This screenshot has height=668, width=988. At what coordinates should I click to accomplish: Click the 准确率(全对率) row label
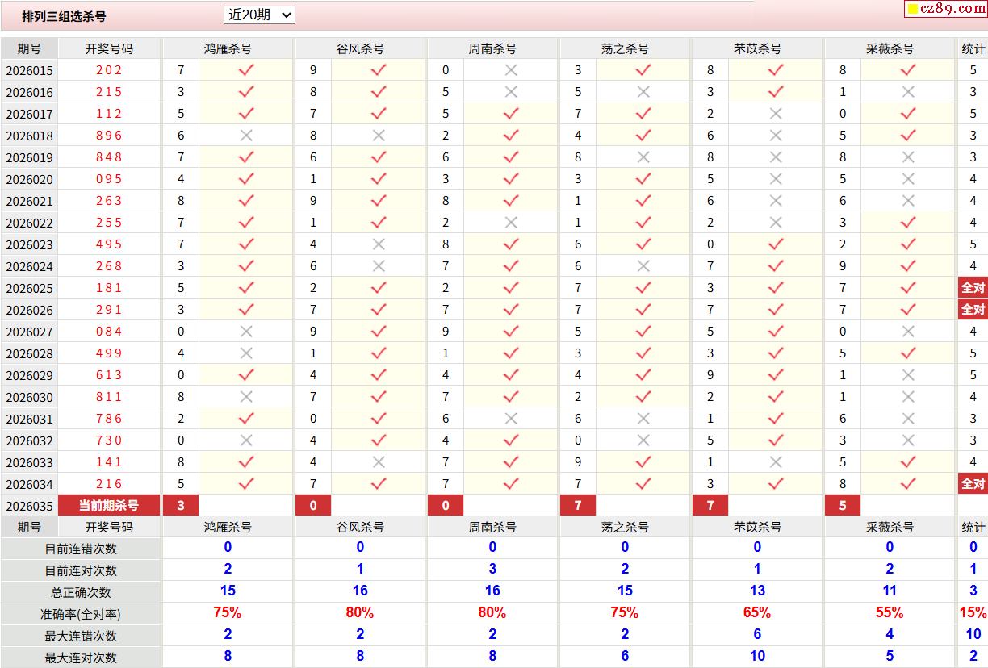81,614
